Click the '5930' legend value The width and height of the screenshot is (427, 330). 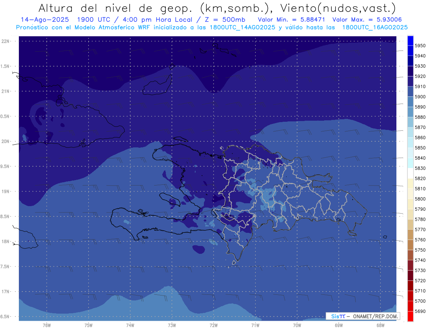[x=420, y=66]
